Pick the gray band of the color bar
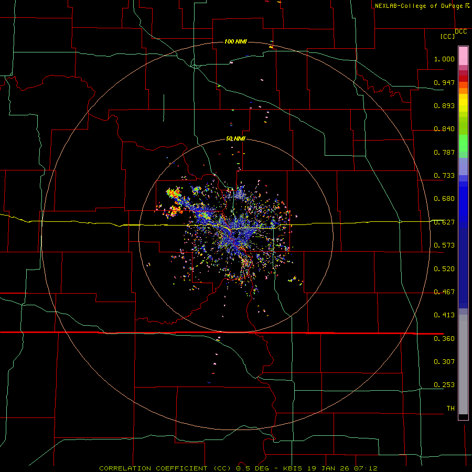The width and height of the screenshot is (472, 472). [x=463, y=364]
